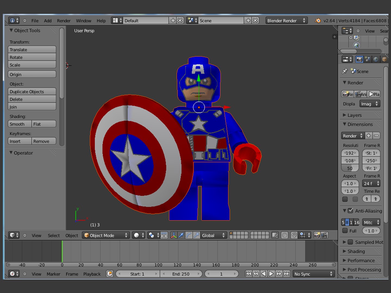Open the timeline Marker menu
Image resolution: width=391 pixels, height=293 pixels.
(x=53, y=274)
